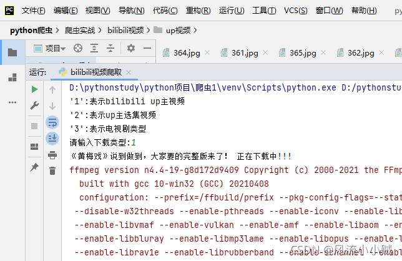This screenshot has width=402, height=261.
Task: Open the 窗口(W) menu
Action: 329,11
